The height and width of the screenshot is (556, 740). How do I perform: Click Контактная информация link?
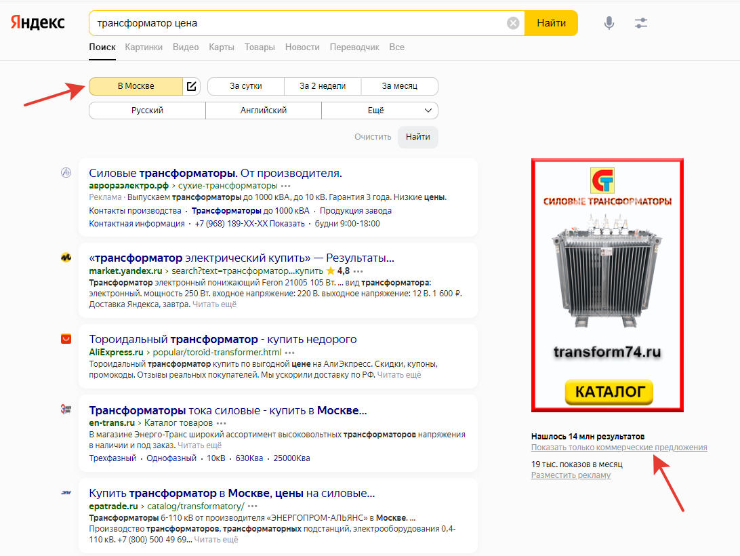point(137,224)
